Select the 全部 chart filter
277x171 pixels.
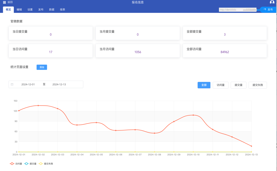[x=204, y=85]
